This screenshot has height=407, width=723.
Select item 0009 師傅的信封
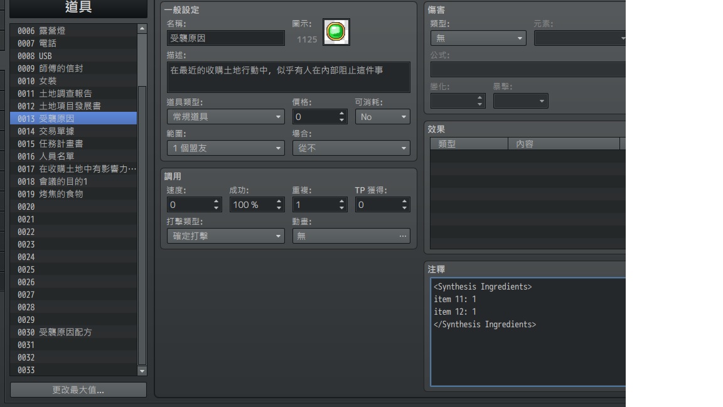click(x=73, y=68)
